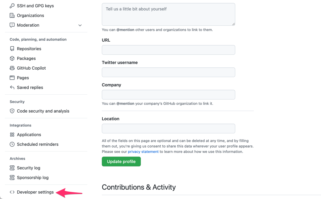Screen dimensions: 321x199
Task: Focus the Twitter username field
Action: pos(168,72)
